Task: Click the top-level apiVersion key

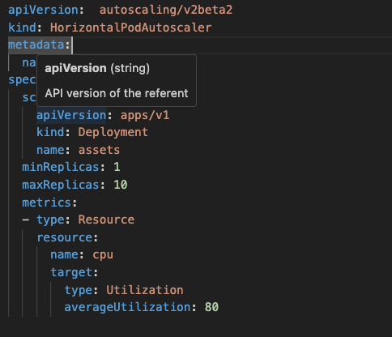Action: (43, 11)
